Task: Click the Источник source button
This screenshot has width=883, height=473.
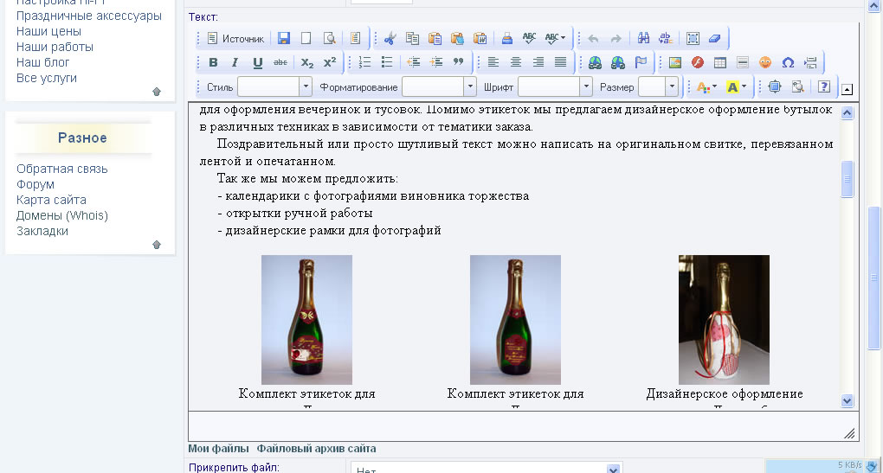Action: click(x=235, y=39)
